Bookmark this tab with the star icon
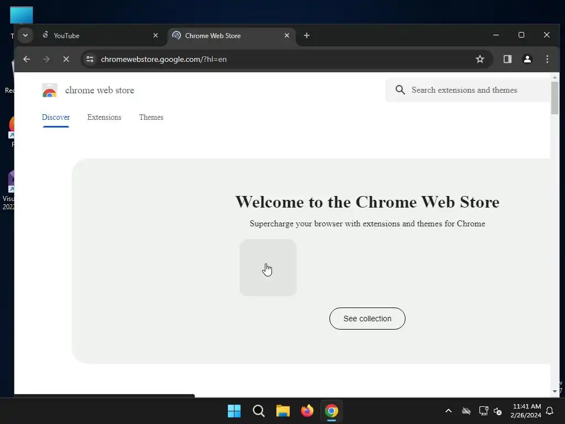Screen dimensions: 565x424 click(479, 59)
